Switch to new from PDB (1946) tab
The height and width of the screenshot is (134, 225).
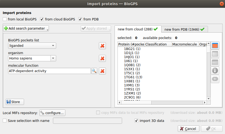pos(184,29)
